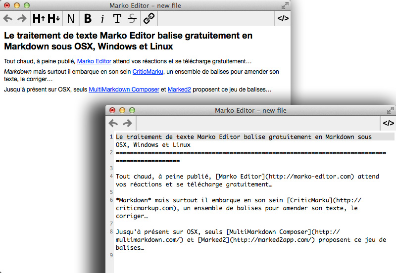
Task: Click undo arrow in front source window
Action: pos(113,123)
